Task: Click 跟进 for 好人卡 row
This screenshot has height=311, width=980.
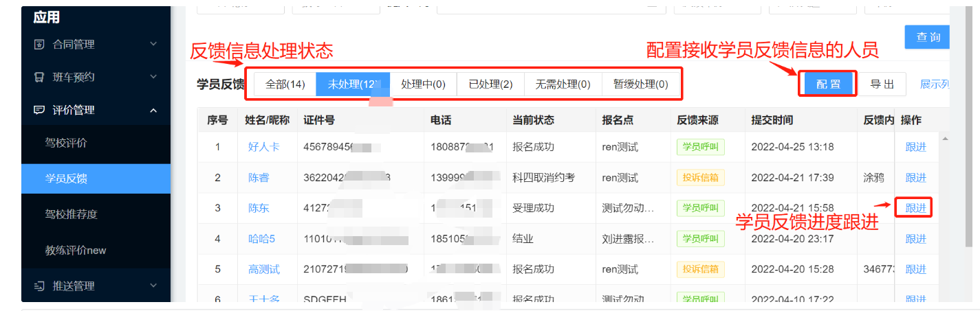Action: [916, 147]
